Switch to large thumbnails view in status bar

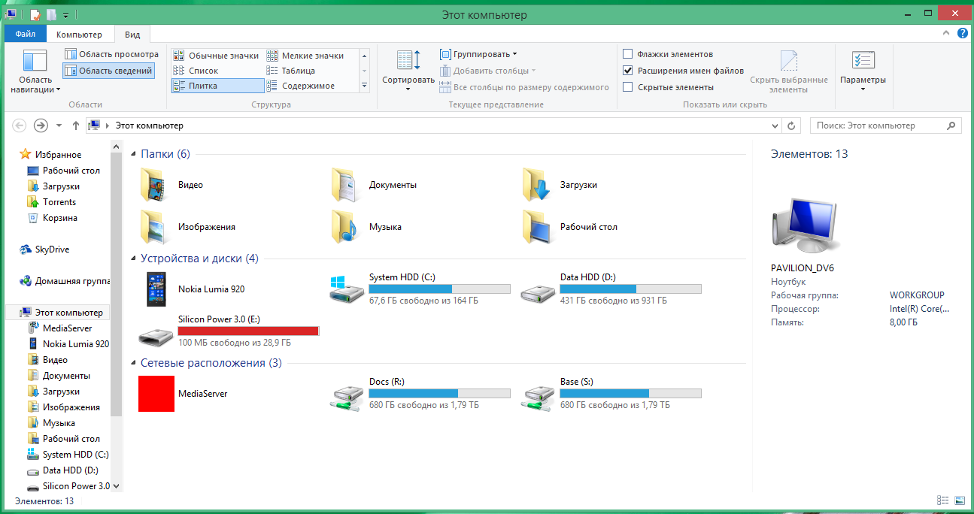pyautogui.click(x=959, y=500)
